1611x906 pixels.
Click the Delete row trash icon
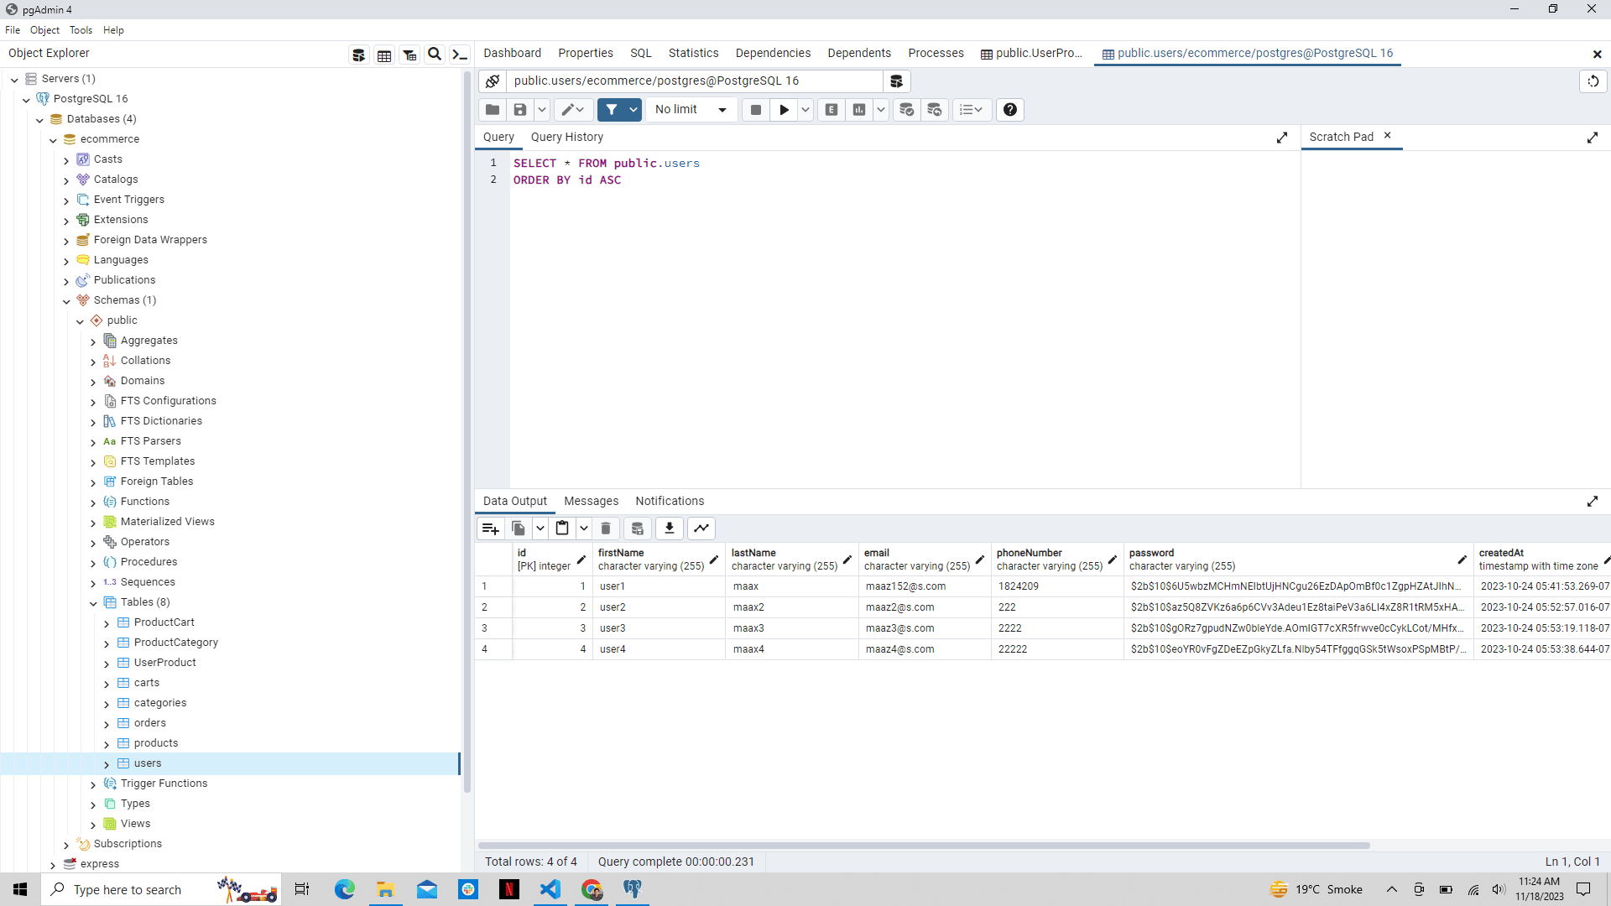point(606,528)
